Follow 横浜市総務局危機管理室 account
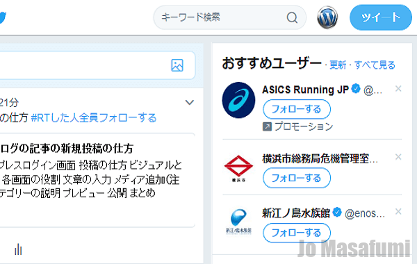This screenshot has height=264, width=417. [x=297, y=178]
